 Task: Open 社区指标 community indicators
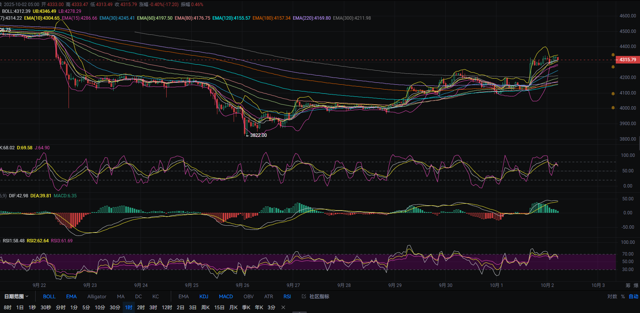click(315, 296)
